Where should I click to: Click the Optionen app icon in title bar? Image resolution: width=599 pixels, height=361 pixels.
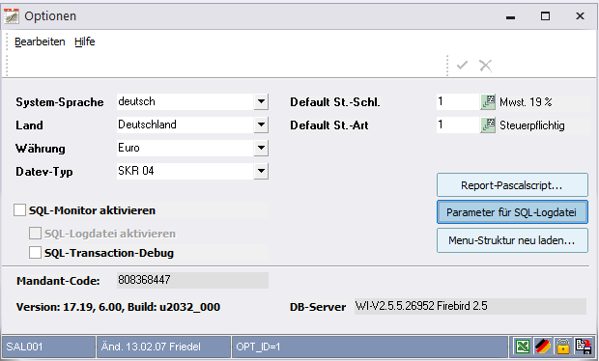coord(11,16)
